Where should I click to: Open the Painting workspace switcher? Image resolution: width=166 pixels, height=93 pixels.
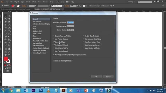pos(131,2)
